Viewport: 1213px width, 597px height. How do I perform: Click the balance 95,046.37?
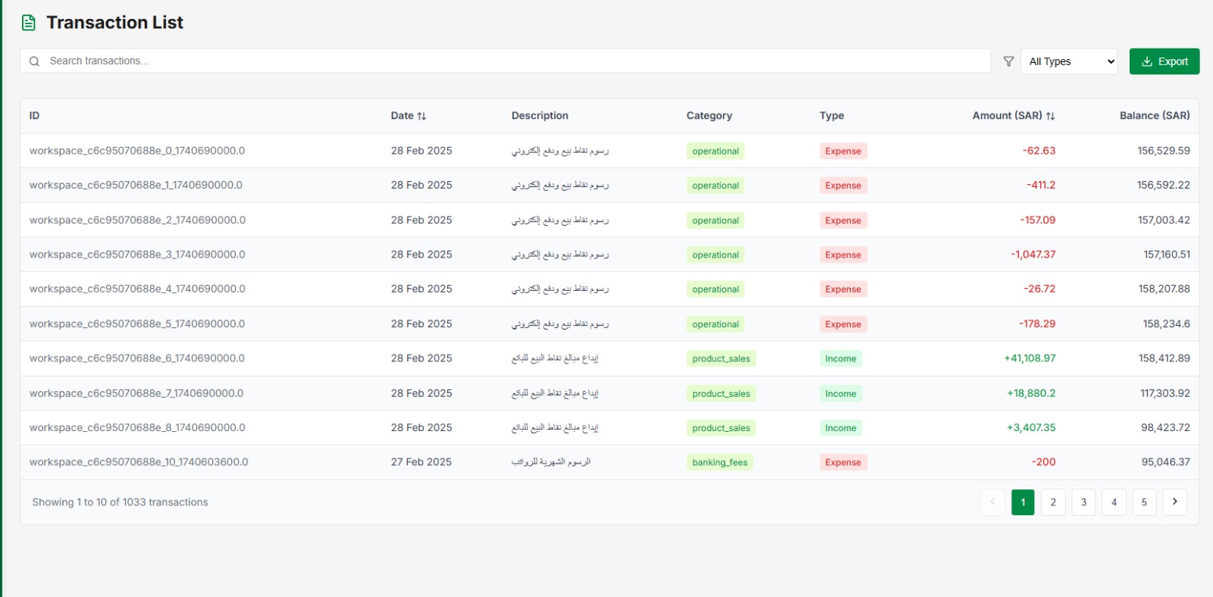1166,462
